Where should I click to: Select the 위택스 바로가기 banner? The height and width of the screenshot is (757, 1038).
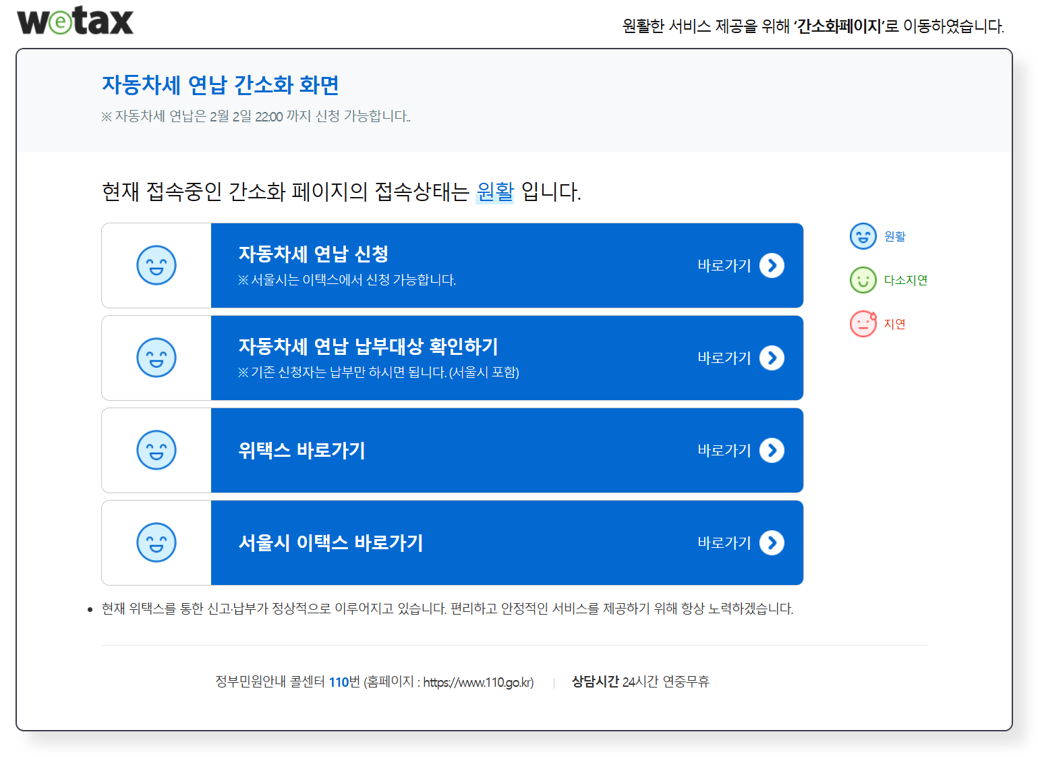pos(472,450)
